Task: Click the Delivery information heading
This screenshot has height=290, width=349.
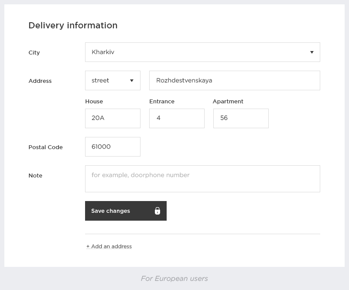Action: (x=73, y=25)
